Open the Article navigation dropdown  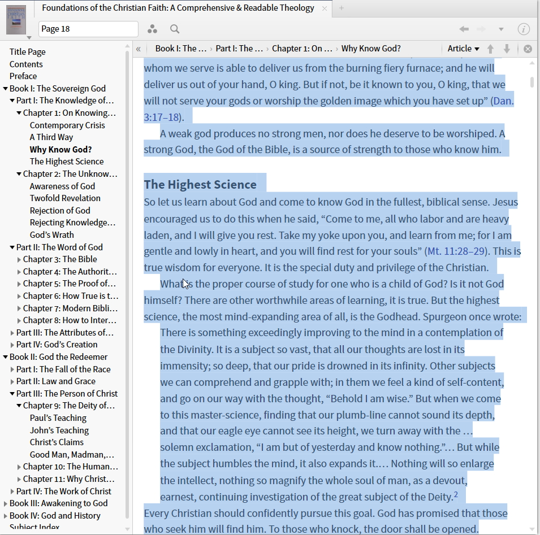point(463,49)
